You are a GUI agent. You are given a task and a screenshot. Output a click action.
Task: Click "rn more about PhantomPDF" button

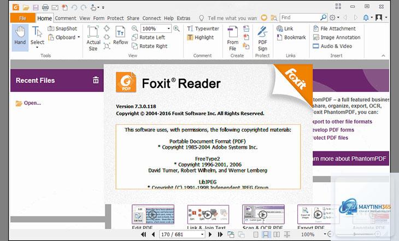(x=351, y=158)
